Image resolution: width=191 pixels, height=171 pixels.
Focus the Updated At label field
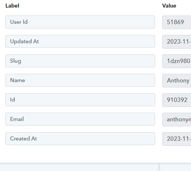tap(80, 41)
